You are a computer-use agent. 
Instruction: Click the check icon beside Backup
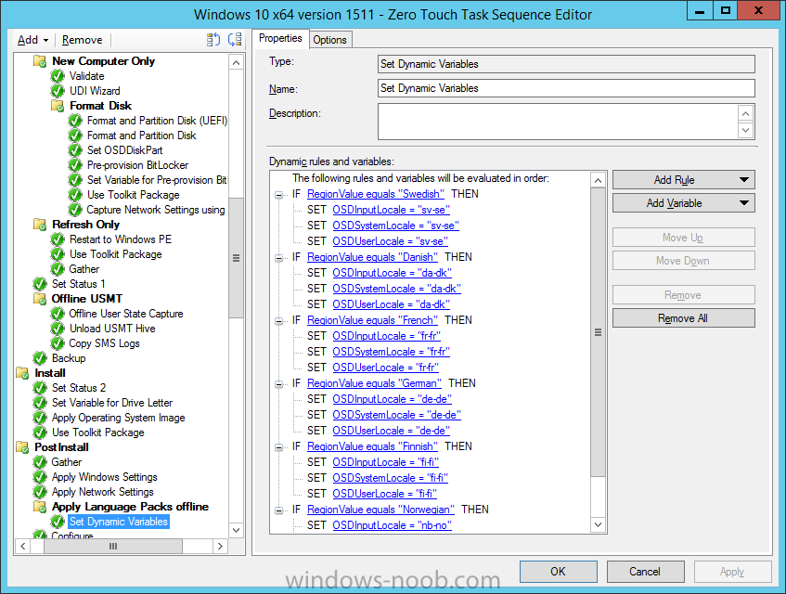tap(40, 358)
